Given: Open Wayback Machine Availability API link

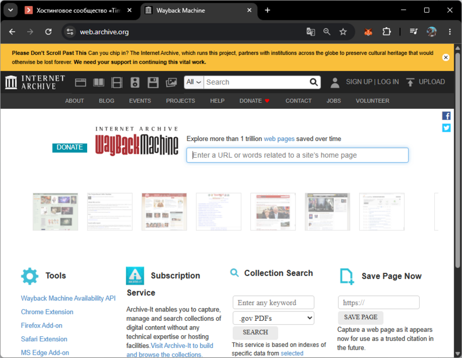Looking at the screenshot, I should coord(68,298).
